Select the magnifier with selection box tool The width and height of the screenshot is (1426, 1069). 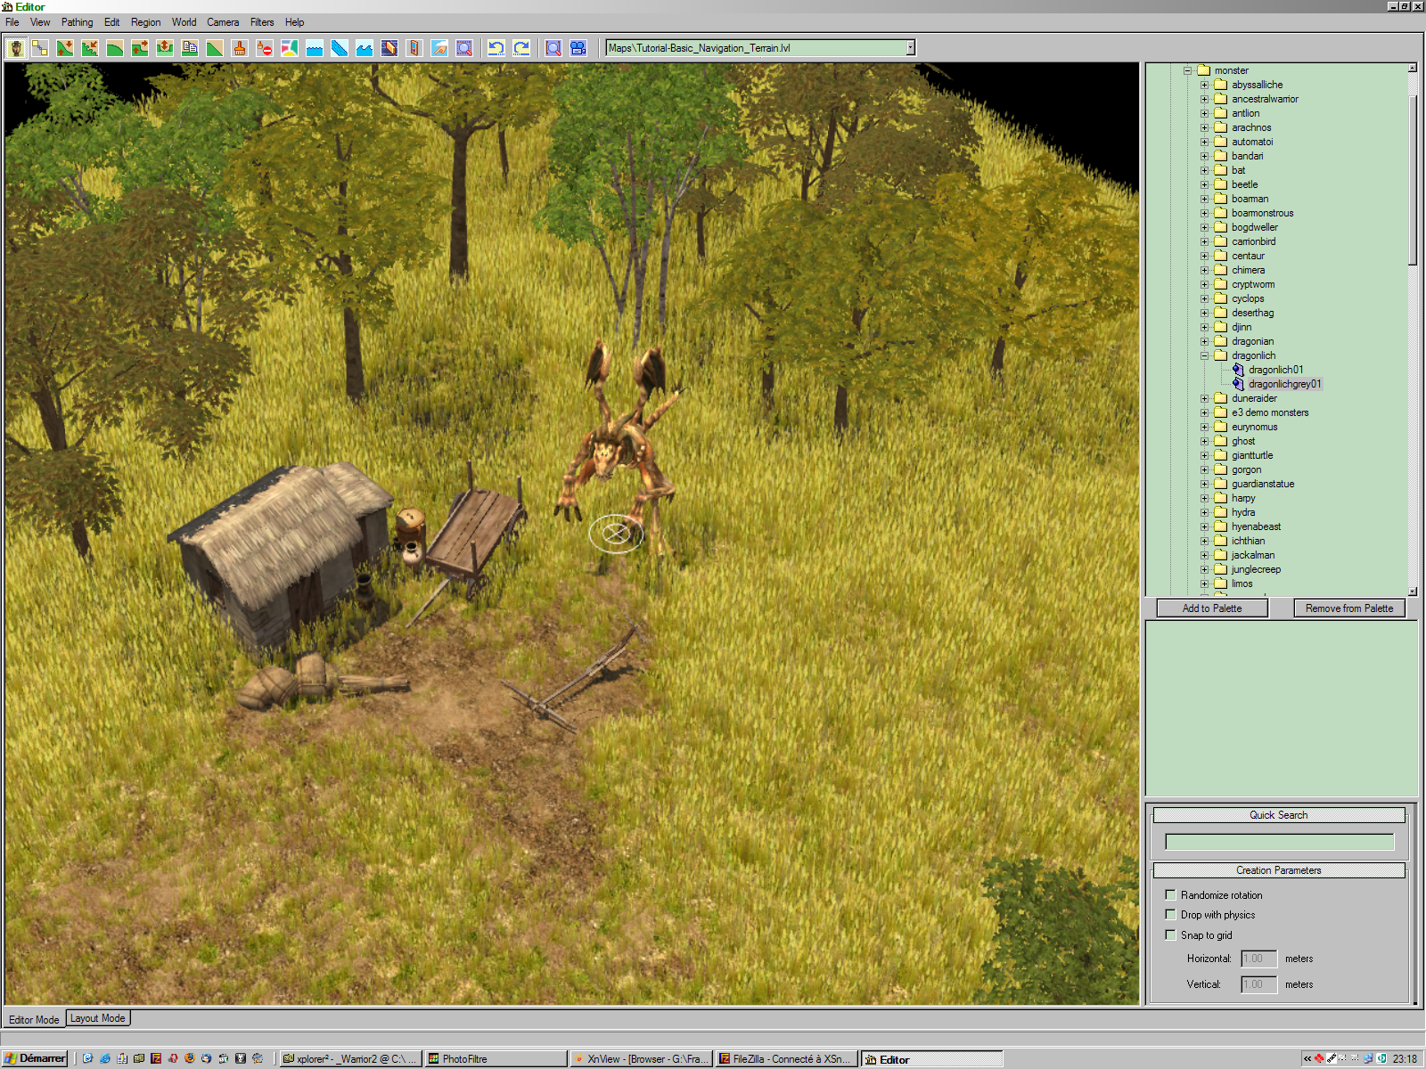464,48
